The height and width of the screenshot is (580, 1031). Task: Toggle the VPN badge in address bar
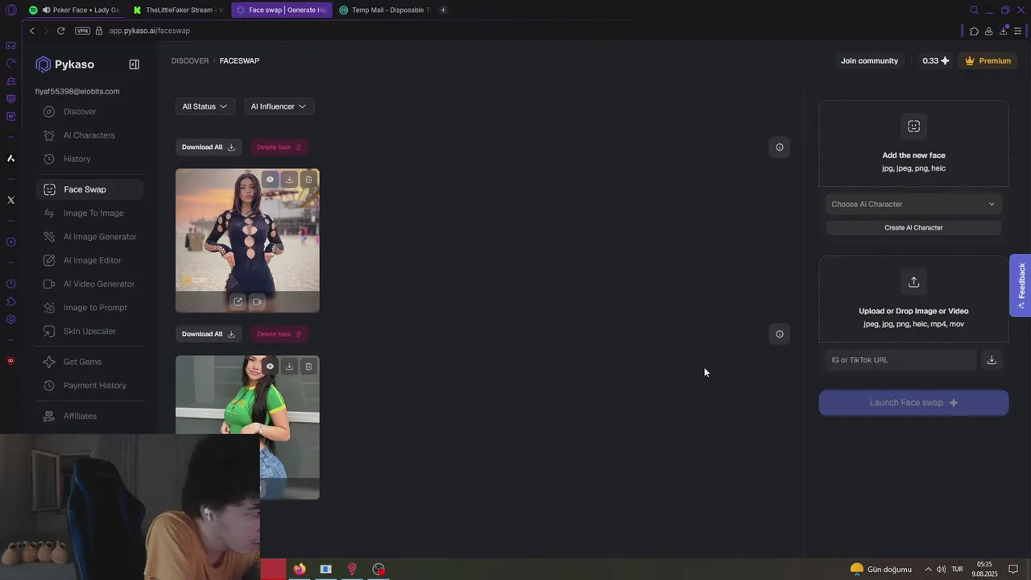[82, 31]
